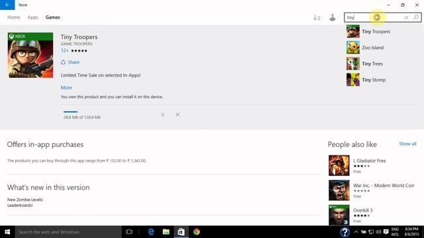Click the taskbar search box
The image size is (424, 238).
coord(68,232)
